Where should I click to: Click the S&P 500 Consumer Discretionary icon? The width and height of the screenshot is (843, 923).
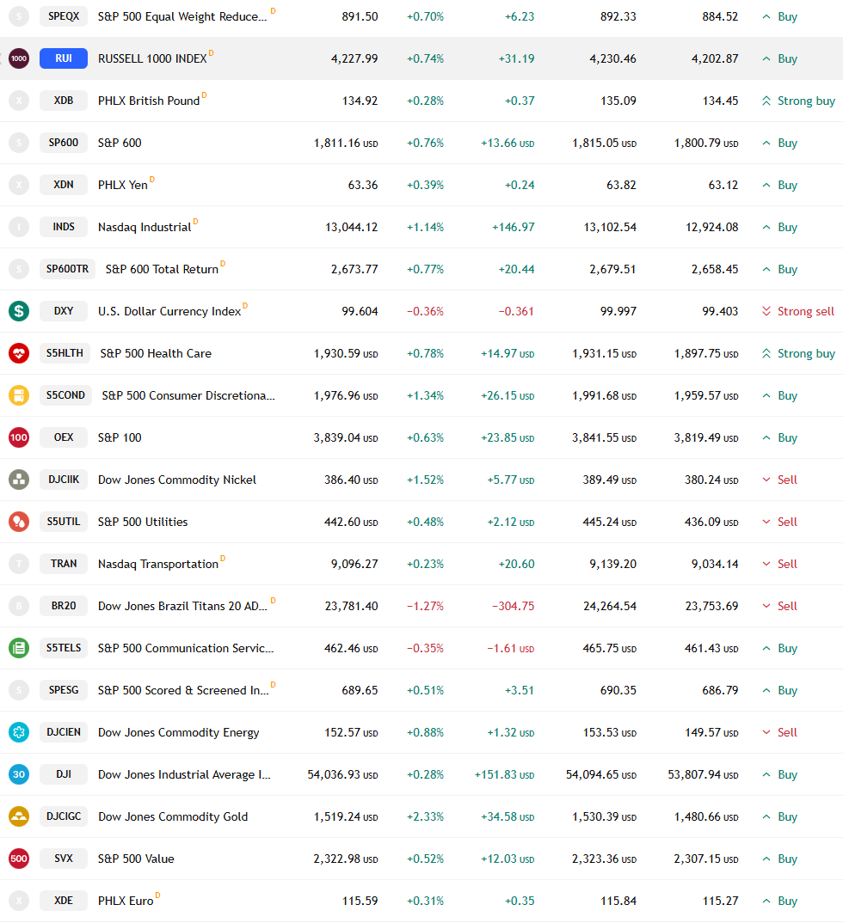19,395
